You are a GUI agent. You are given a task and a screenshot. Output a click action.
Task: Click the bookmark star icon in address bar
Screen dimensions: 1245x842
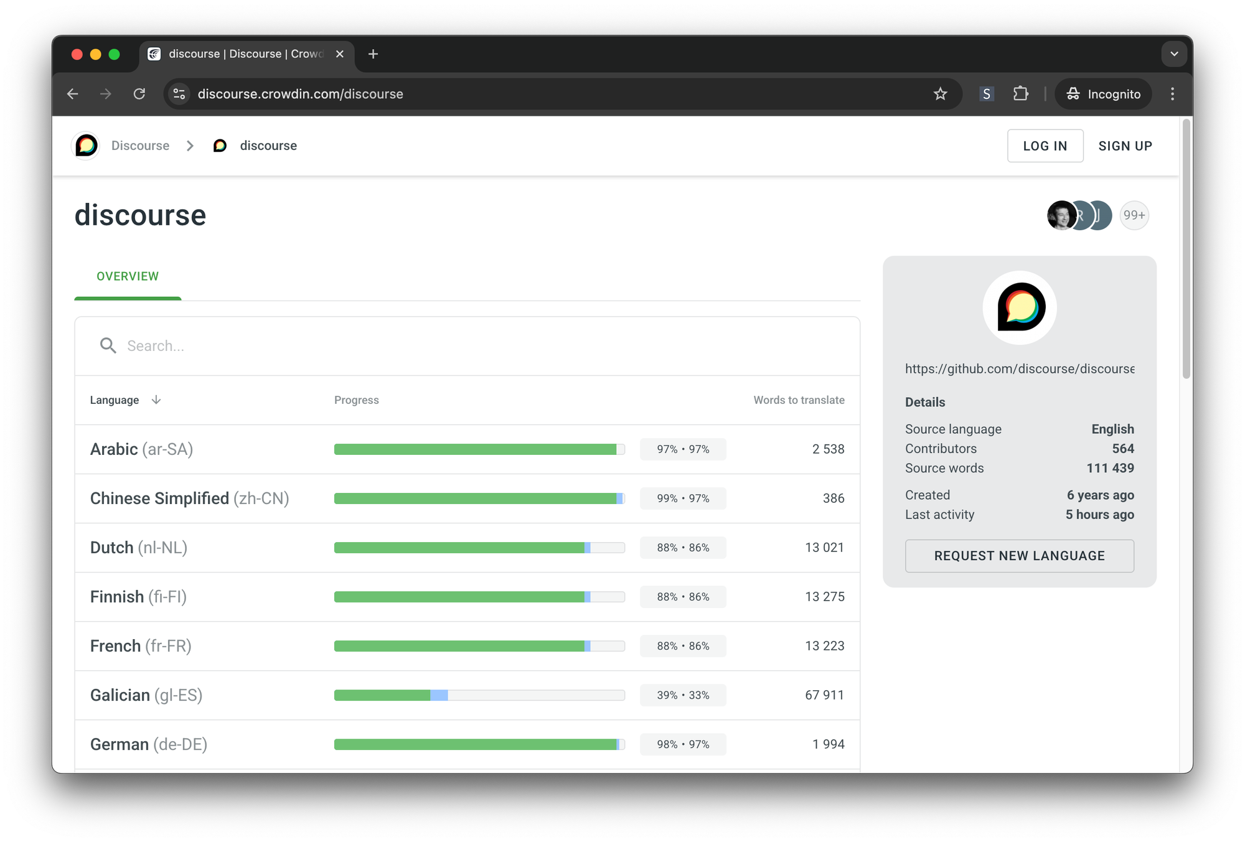pyautogui.click(x=940, y=94)
